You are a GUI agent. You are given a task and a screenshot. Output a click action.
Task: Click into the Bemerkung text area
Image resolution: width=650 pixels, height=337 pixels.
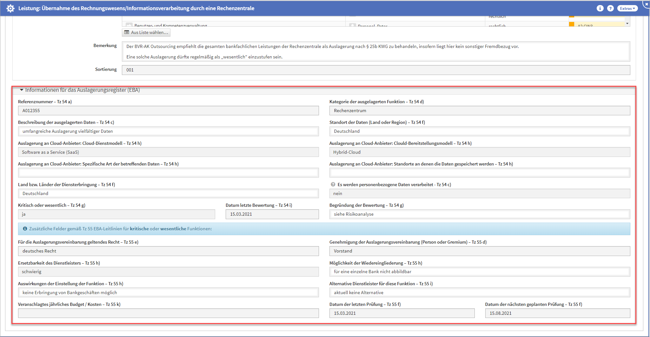click(376, 51)
